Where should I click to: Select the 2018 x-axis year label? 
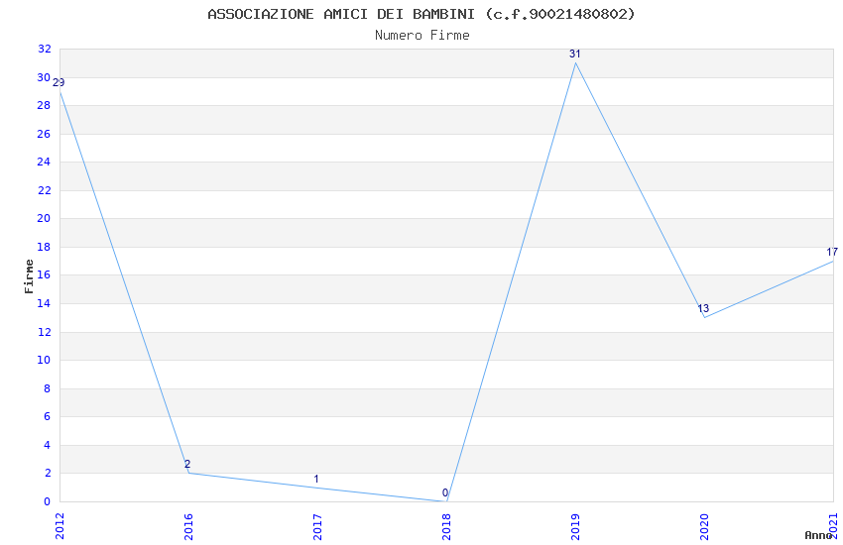point(446,526)
